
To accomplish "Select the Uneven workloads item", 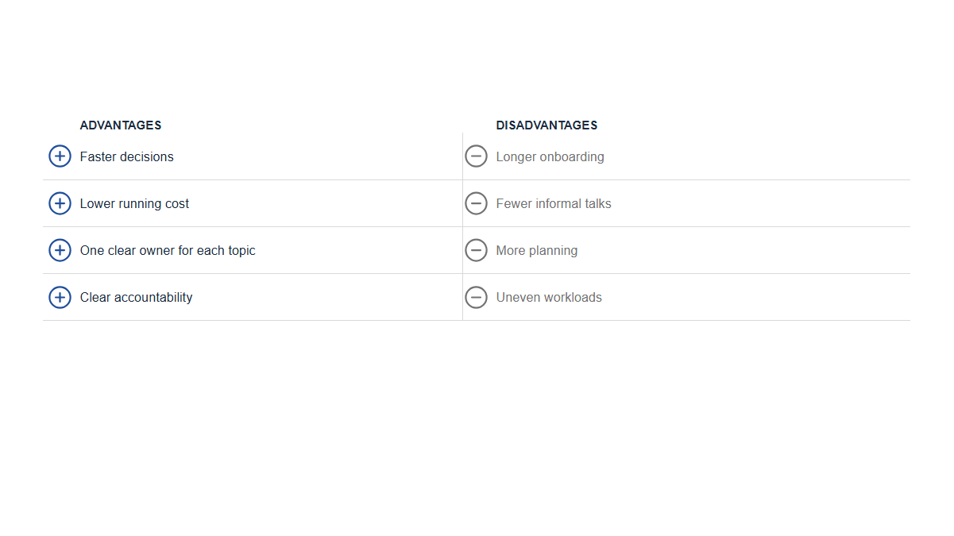I will click(x=549, y=298).
